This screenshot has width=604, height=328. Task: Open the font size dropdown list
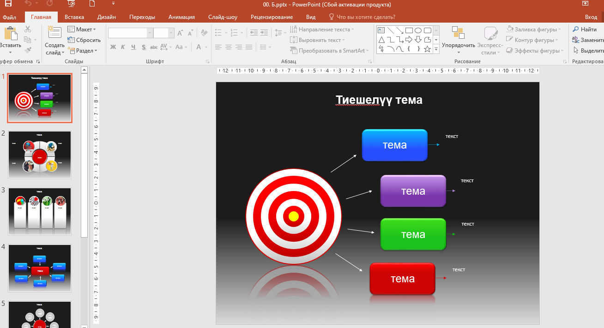tap(171, 33)
